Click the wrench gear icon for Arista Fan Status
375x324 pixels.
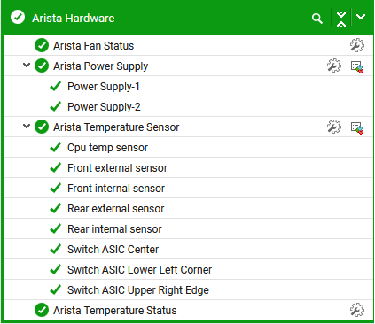(x=357, y=45)
